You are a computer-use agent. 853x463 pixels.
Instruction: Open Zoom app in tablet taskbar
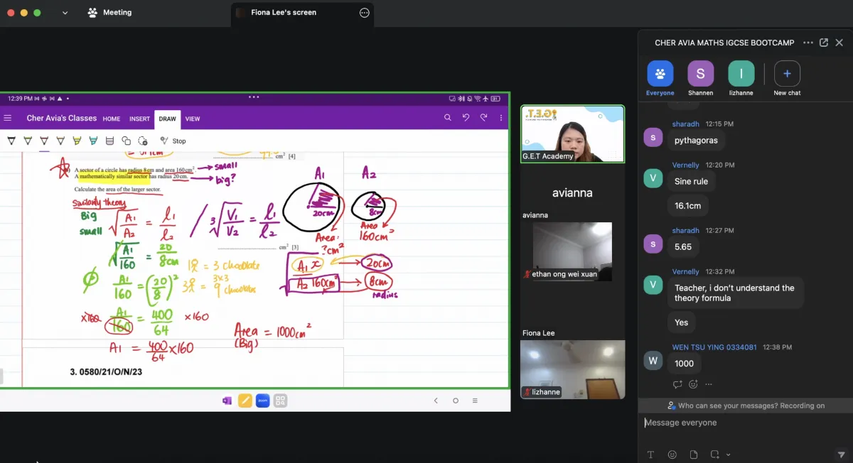[x=263, y=401]
